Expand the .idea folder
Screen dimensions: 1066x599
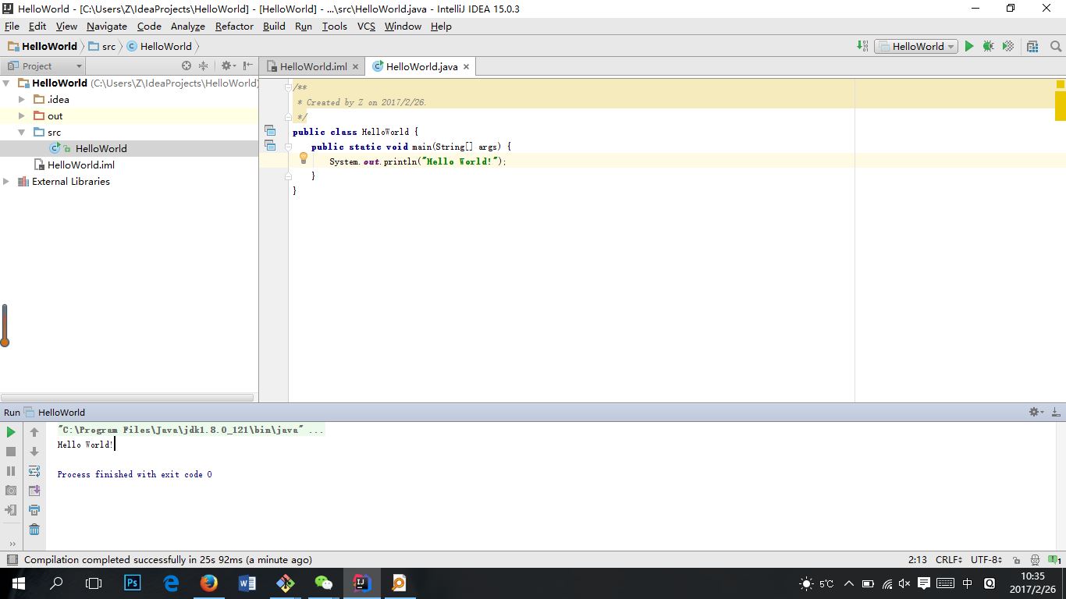tap(22, 99)
